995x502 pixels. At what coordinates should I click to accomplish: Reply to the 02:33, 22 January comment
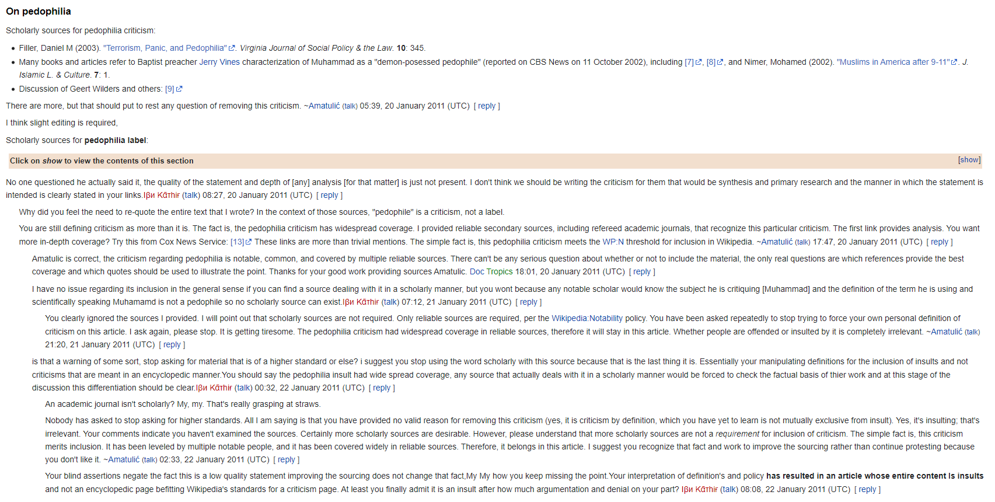pos(287,459)
